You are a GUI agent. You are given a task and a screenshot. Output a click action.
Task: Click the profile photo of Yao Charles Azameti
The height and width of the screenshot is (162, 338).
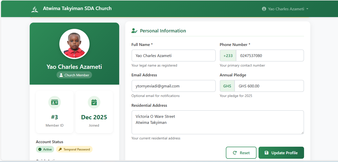click(x=74, y=44)
